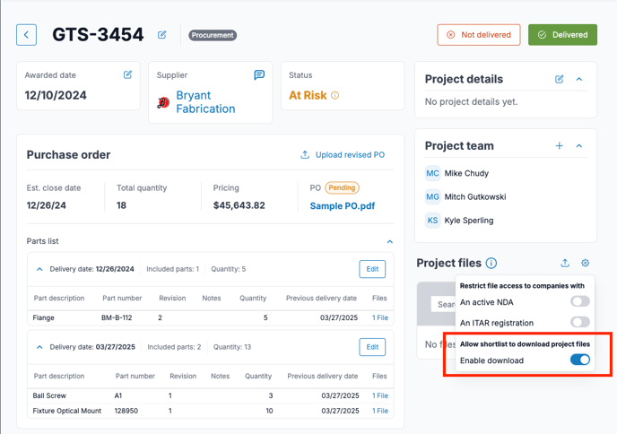Upload a project file icon
617x434 pixels.
565,263
